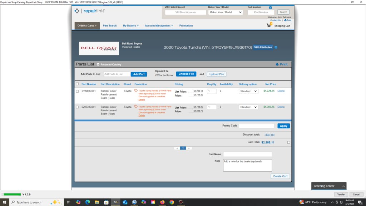Go to next page of parts list

(x=189, y=148)
